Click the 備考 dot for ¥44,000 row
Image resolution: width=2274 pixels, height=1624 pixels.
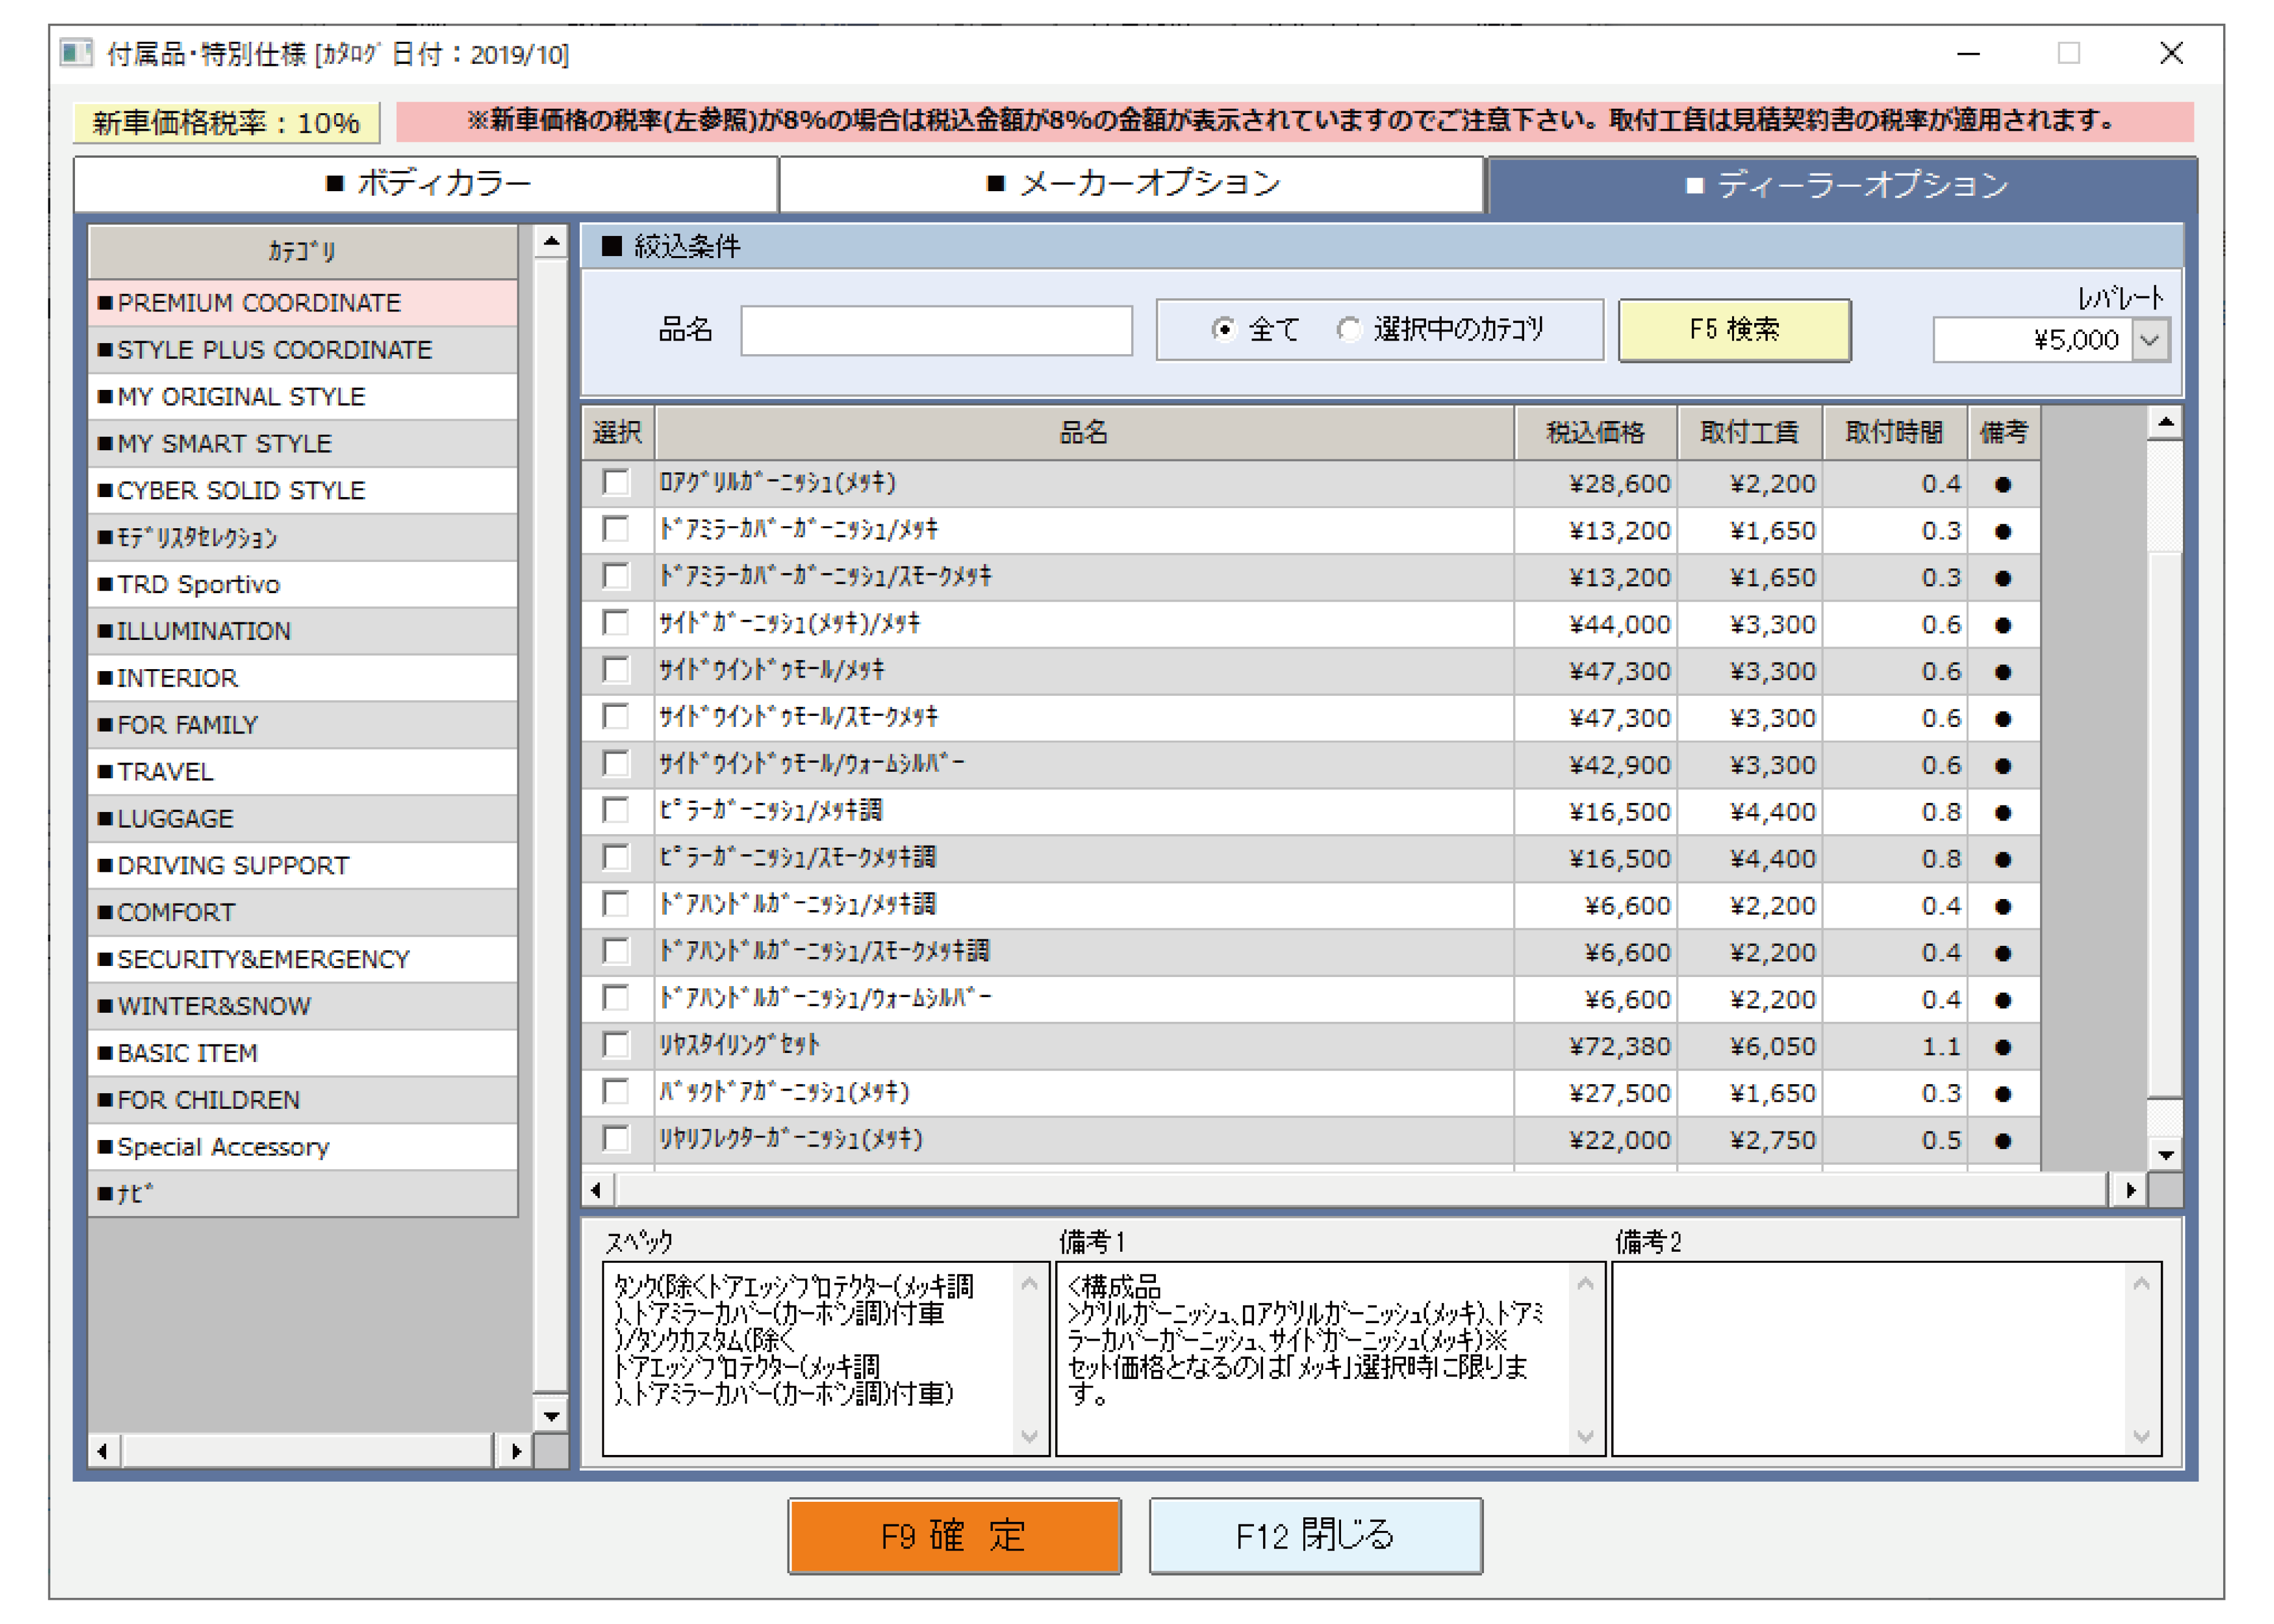(2003, 626)
